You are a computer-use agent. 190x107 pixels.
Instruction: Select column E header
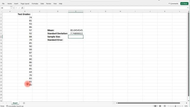pos(76,11)
